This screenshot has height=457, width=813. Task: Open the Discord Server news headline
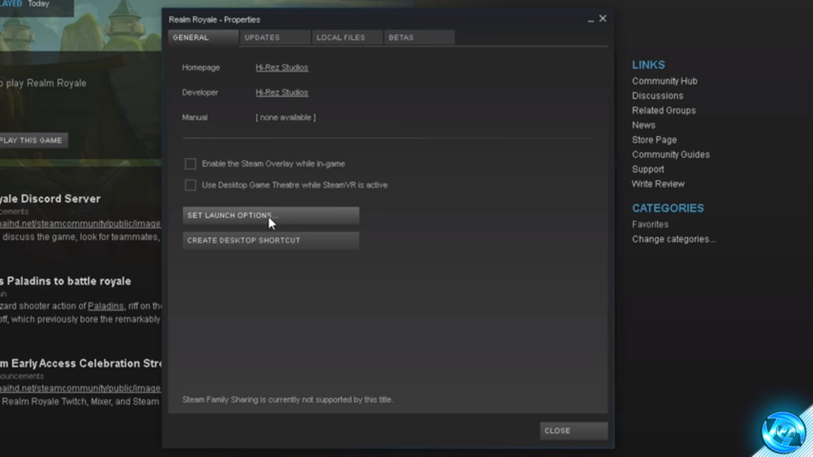[50, 199]
